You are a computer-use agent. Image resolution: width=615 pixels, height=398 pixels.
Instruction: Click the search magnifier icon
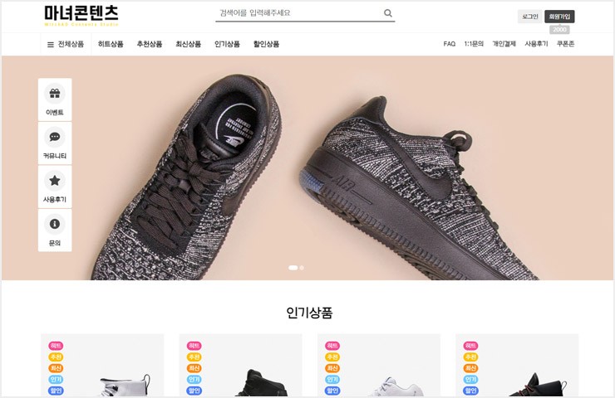387,13
